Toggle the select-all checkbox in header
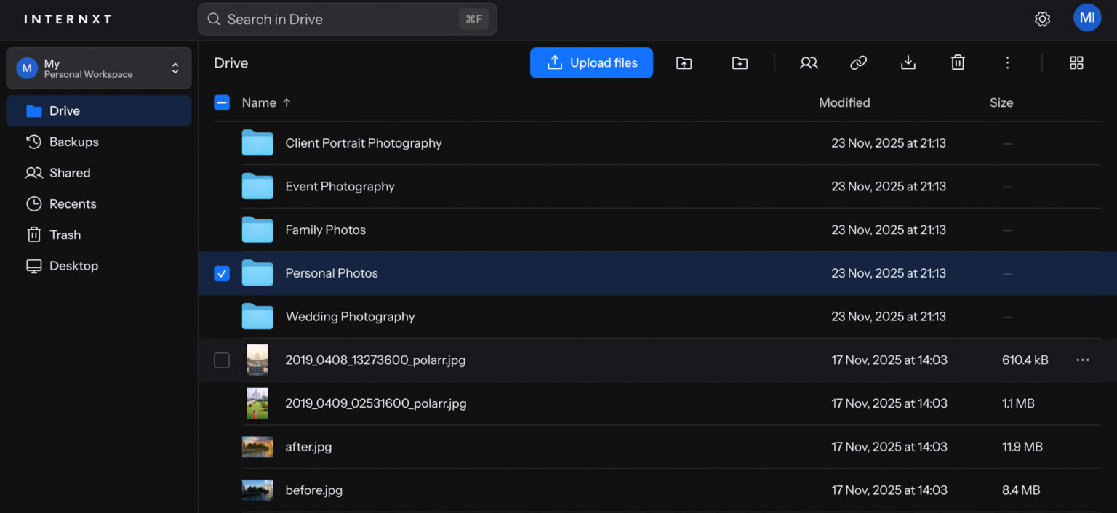Viewport: 1117px width, 513px height. tap(222, 102)
